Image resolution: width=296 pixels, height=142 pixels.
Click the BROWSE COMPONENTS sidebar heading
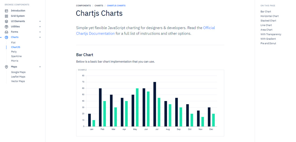pos(17,5)
